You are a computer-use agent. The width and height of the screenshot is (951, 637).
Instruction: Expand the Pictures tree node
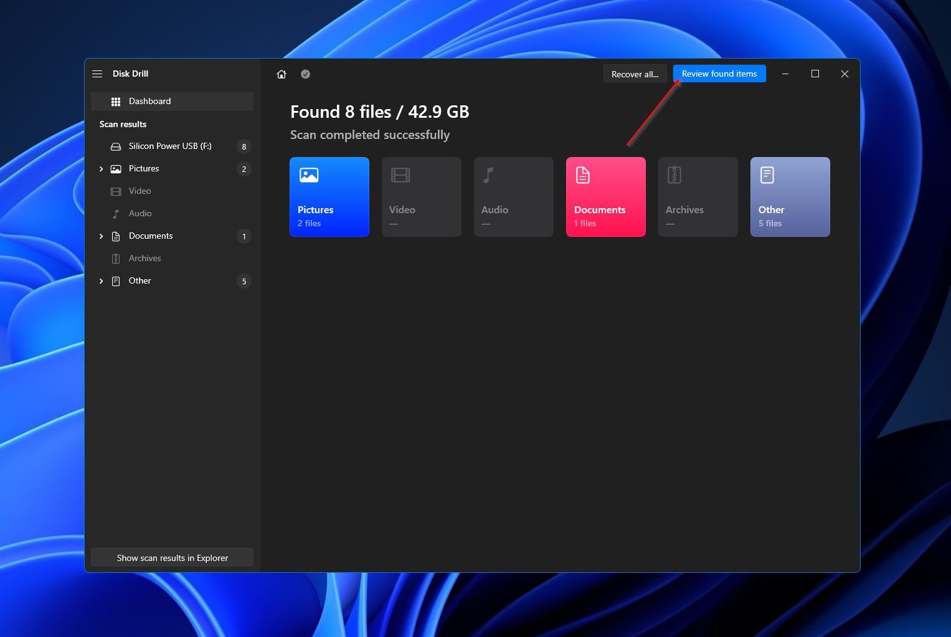click(x=101, y=169)
